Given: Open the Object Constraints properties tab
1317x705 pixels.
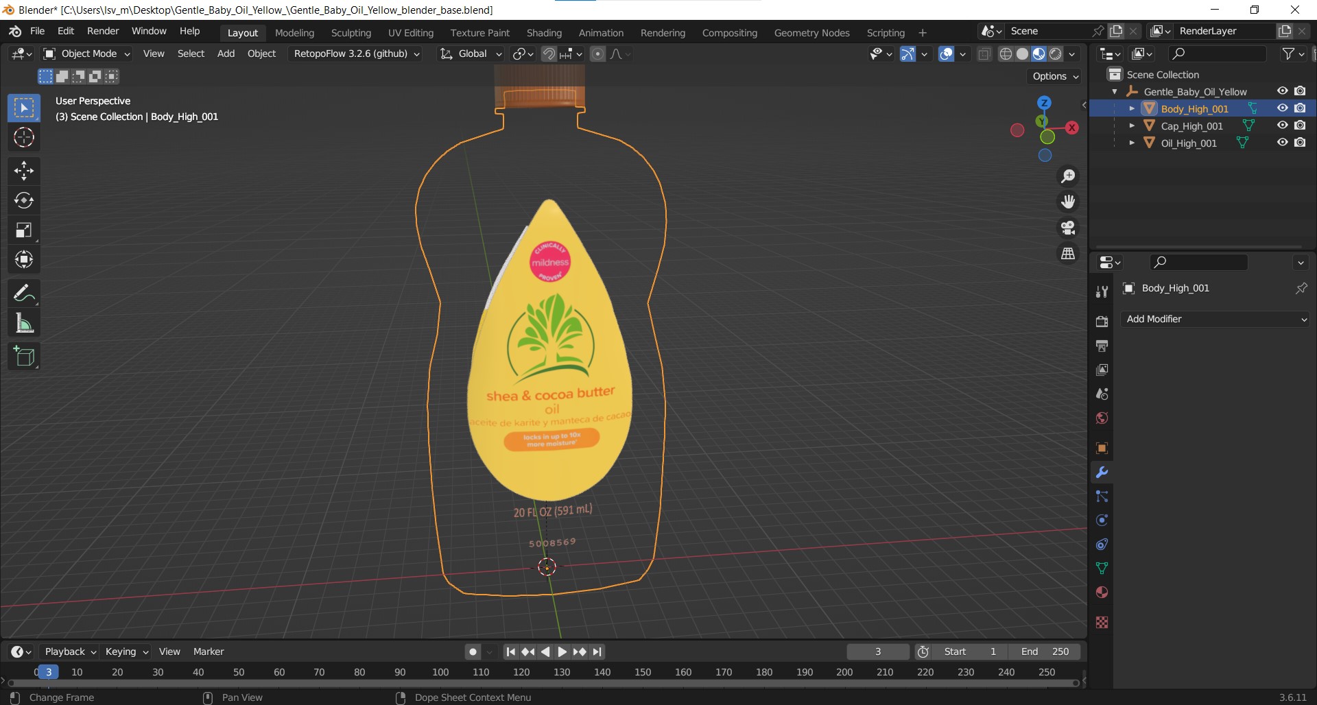Looking at the screenshot, I should [x=1102, y=545].
